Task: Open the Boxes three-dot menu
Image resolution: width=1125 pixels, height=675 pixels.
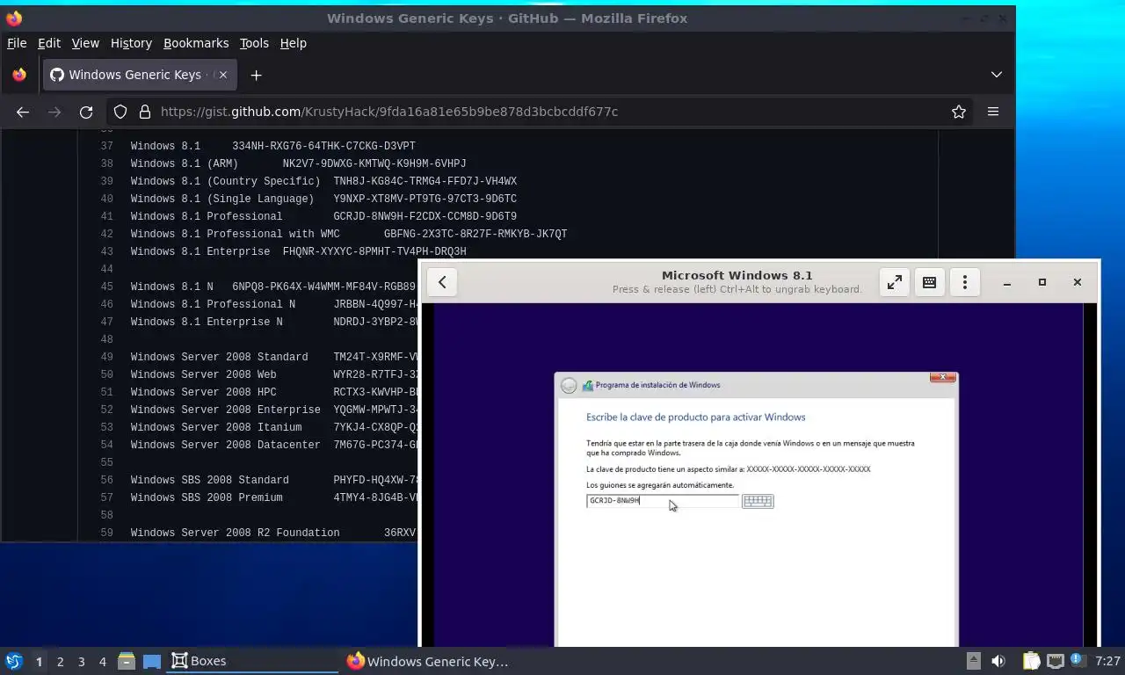Action: click(x=964, y=282)
